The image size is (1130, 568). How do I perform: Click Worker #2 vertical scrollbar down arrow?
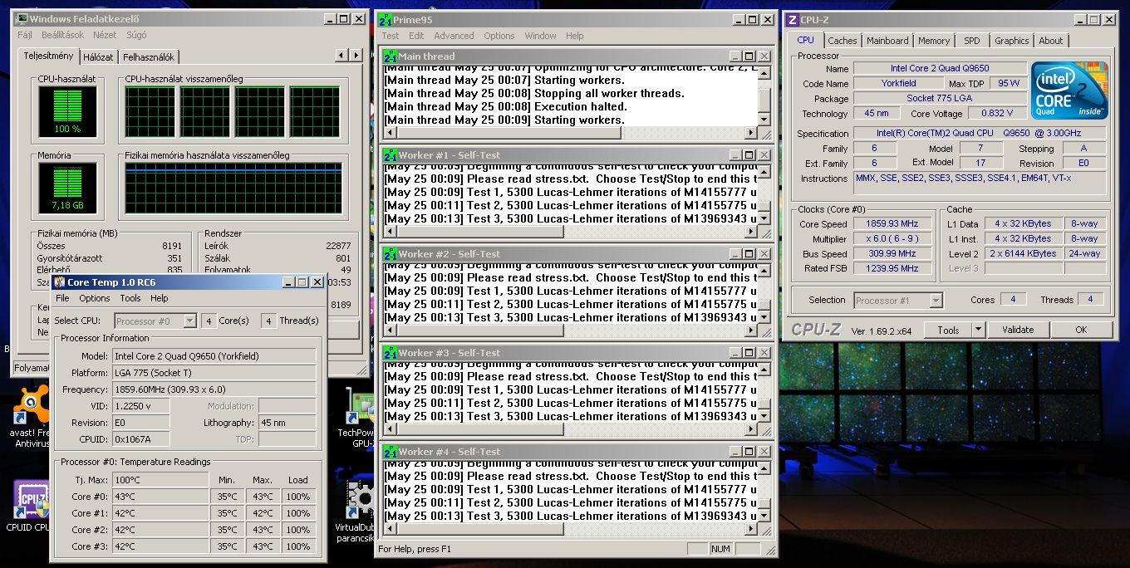tap(764, 318)
